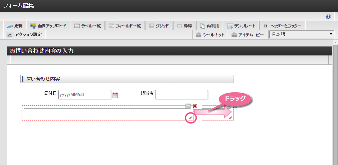Click the 受付日 label text

coord(50,93)
